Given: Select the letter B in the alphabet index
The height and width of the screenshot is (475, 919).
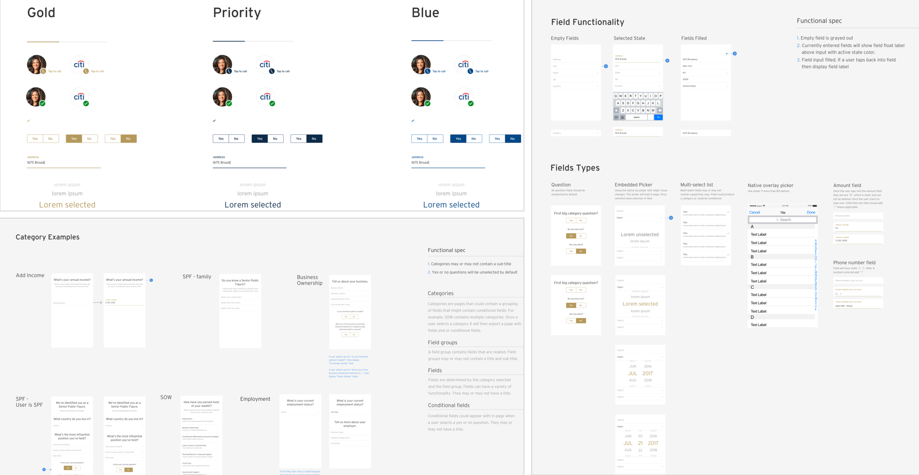Looking at the screenshot, I should click(x=816, y=244).
